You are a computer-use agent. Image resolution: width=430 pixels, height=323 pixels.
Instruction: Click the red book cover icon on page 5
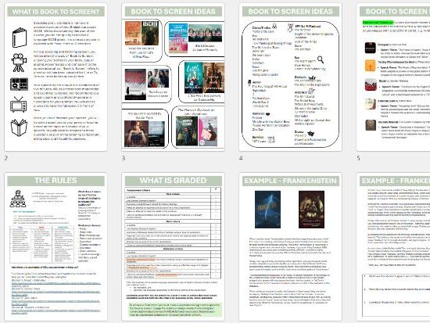click(x=371, y=84)
